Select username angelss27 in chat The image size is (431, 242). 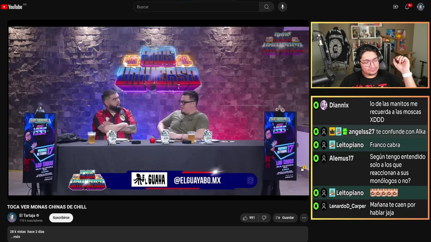(362, 132)
